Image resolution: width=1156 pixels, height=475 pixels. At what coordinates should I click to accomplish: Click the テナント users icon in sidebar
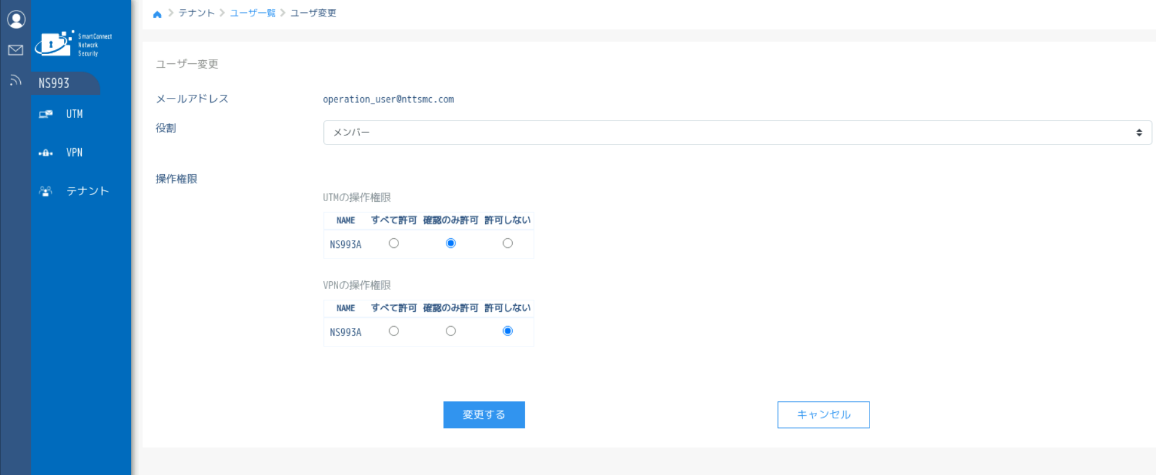click(46, 191)
